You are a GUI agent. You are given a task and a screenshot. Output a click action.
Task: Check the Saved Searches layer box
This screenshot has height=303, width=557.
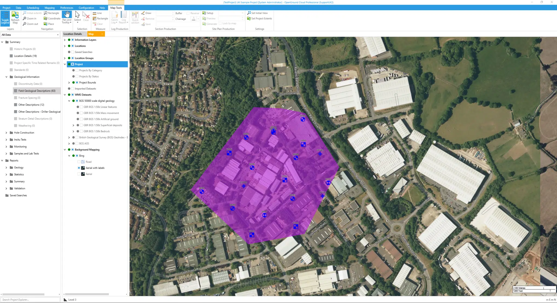73,52
